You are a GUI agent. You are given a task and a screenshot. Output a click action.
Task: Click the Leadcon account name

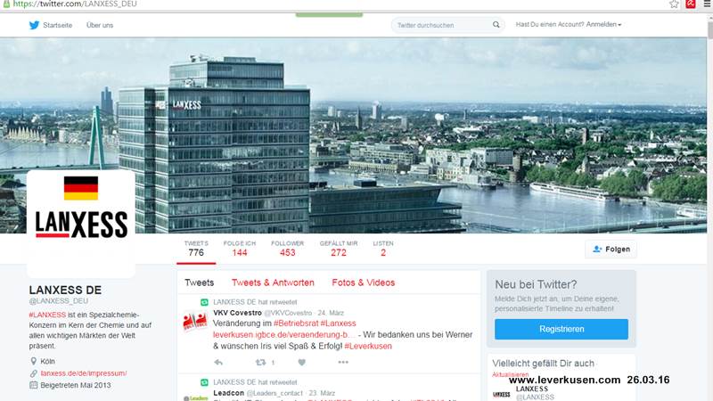[x=229, y=393]
